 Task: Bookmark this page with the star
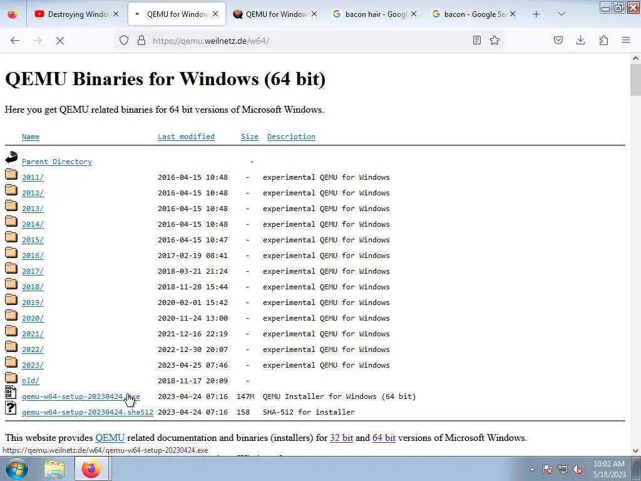tap(495, 40)
